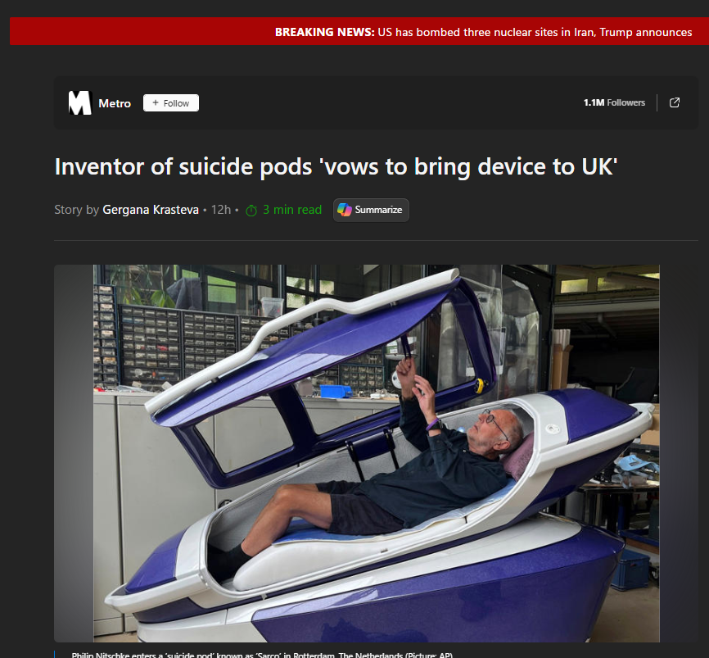Open the breaking news story about Iran
709x658 pixels.
[535, 32]
